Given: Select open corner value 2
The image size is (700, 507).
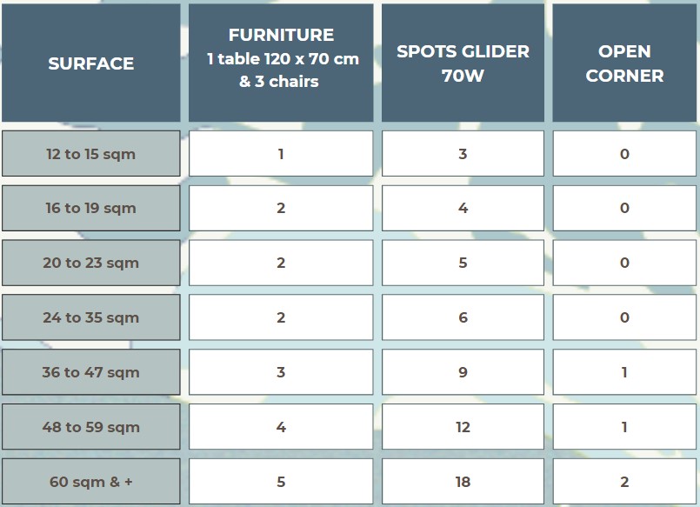Looking at the screenshot, I should click(624, 482).
